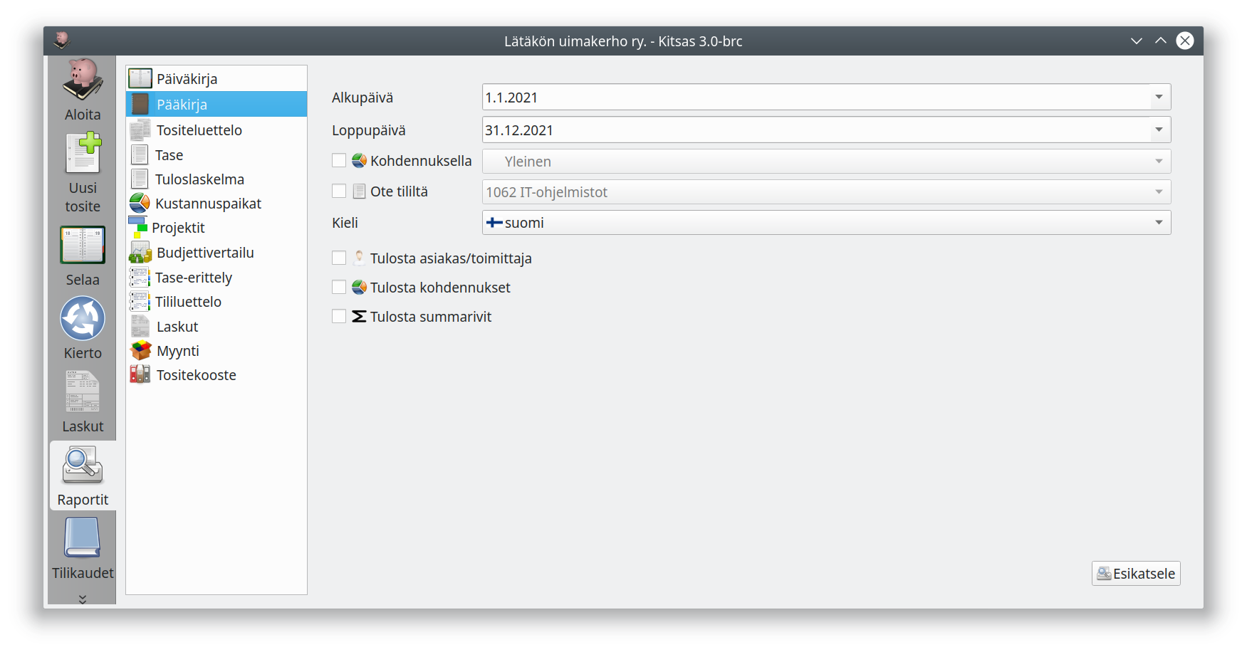Maximize window with title bar up chevron
1247x652 pixels.
click(x=1161, y=41)
